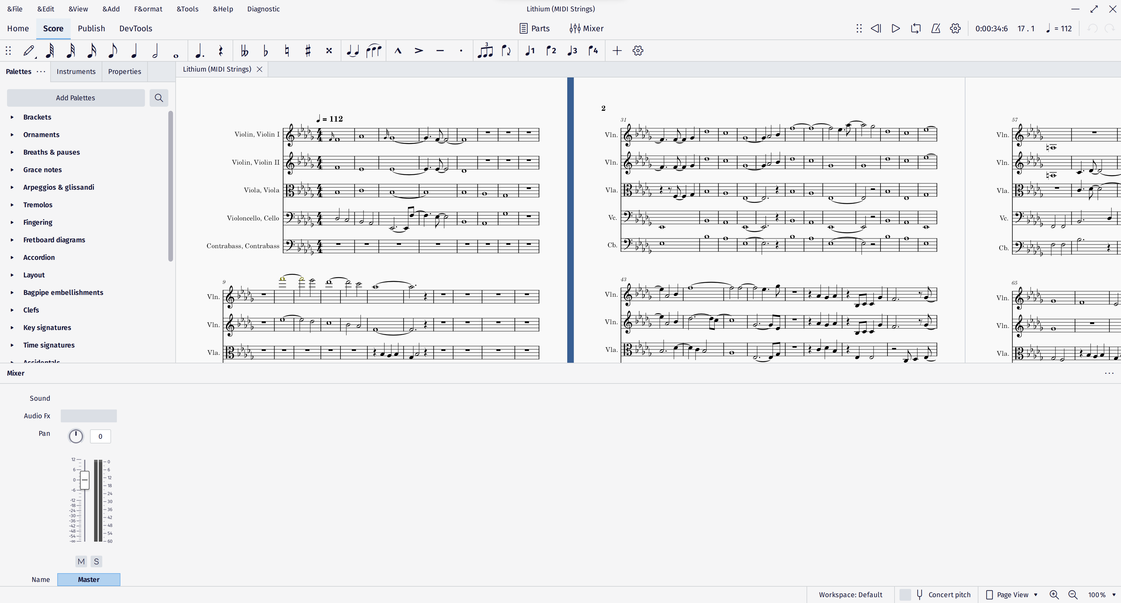Open the palette search
Image resolution: width=1121 pixels, height=603 pixels.
click(159, 98)
